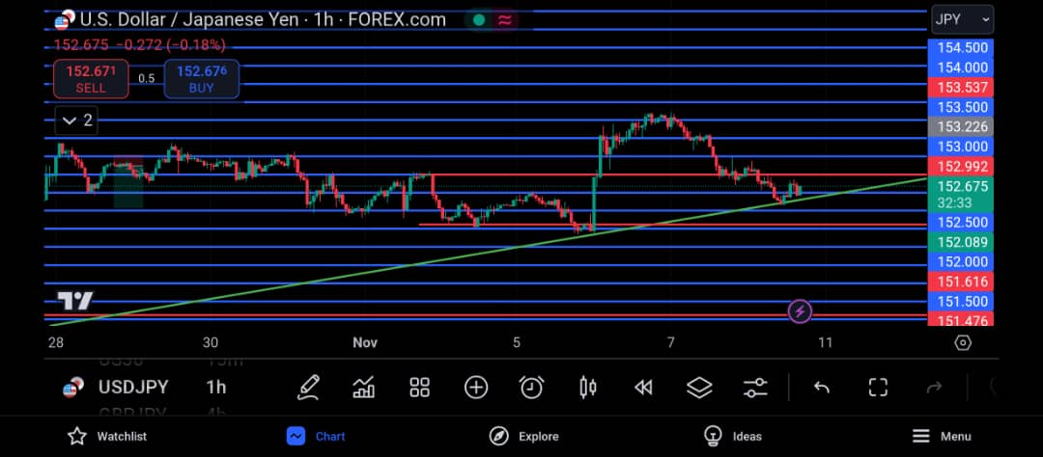Click the 153.500 blue price label

[x=961, y=107]
